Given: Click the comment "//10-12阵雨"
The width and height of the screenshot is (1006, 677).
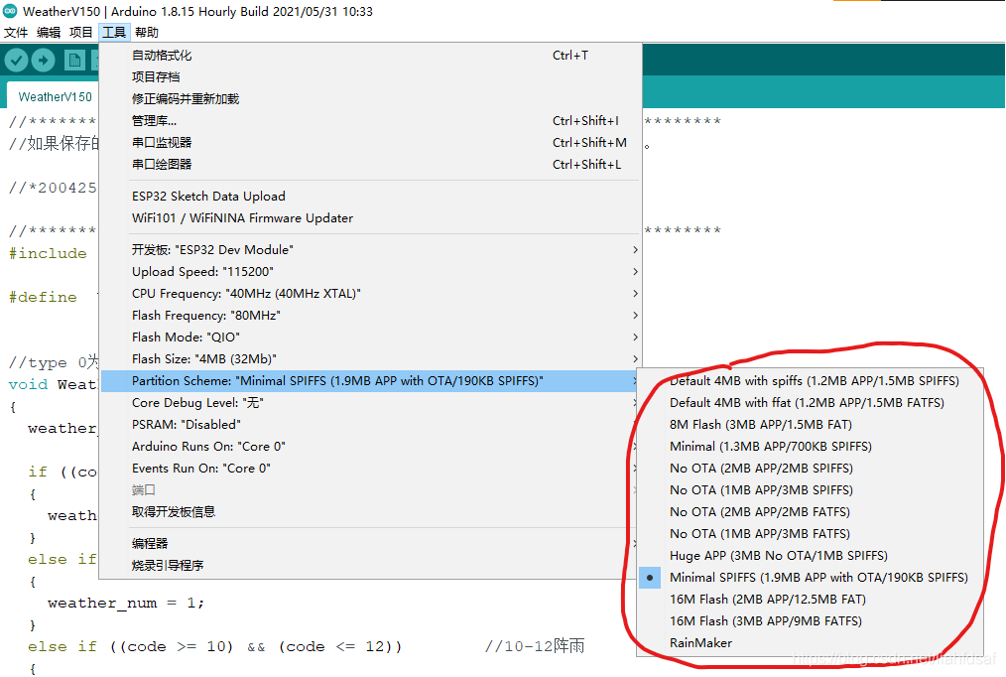Looking at the screenshot, I should pyautogui.click(x=535, y=646).
